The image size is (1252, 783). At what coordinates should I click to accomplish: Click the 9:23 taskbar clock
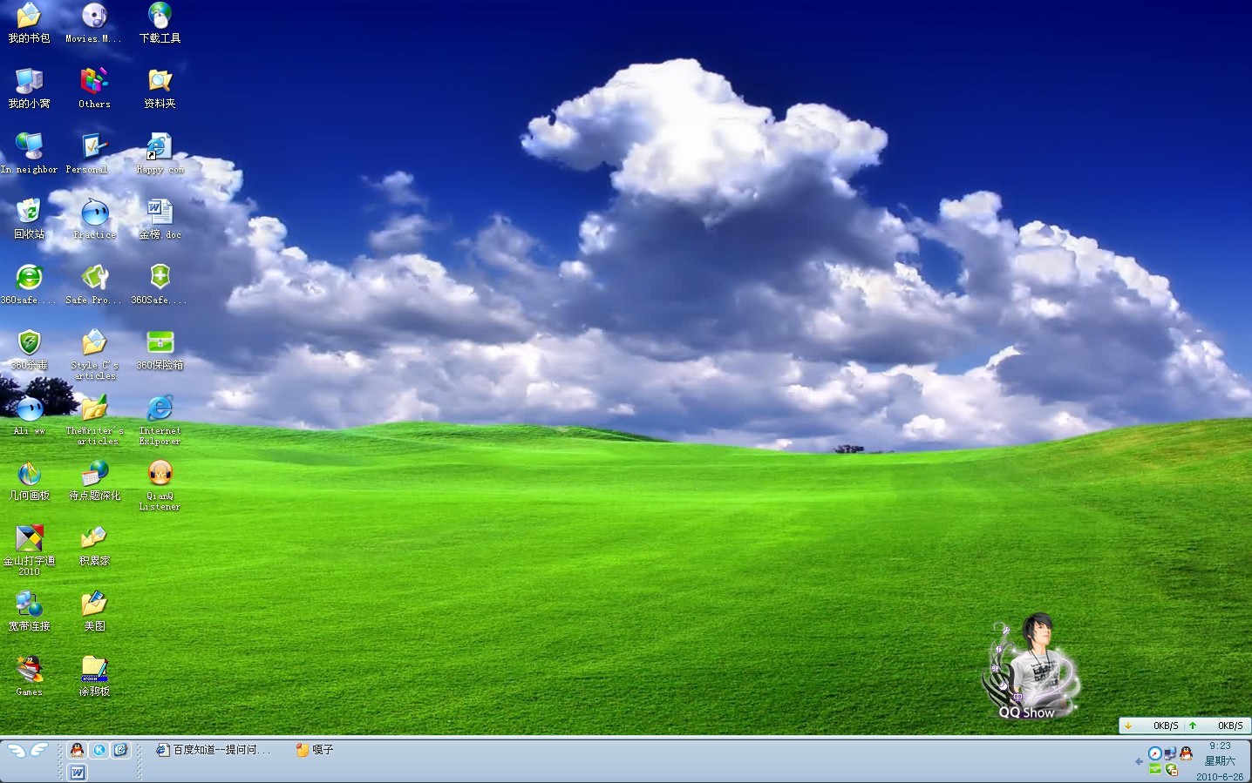[1220, 746]
